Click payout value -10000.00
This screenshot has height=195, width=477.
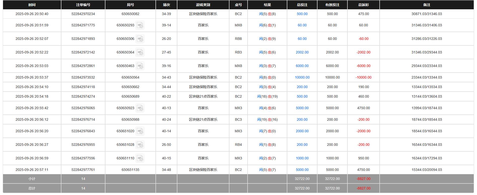pos(364,77)
